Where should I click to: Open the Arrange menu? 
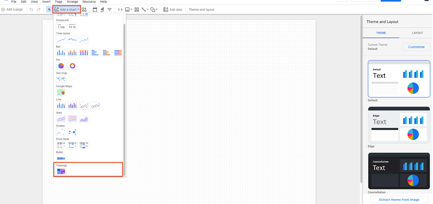point(72,2)
